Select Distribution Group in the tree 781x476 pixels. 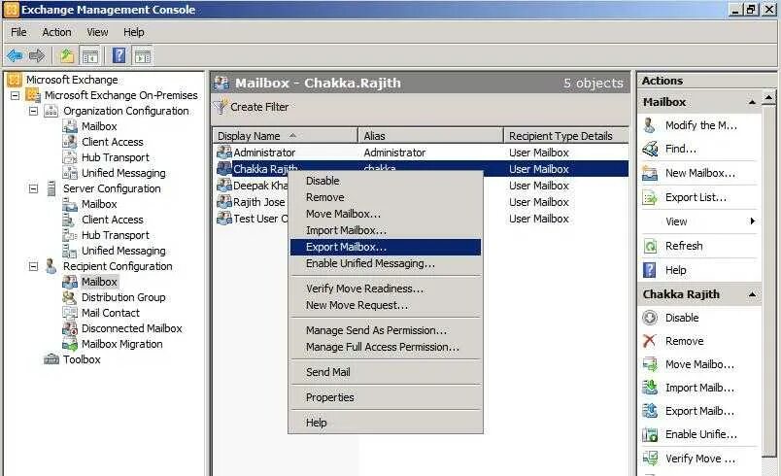pyautogui.click(x=123, y=297)
